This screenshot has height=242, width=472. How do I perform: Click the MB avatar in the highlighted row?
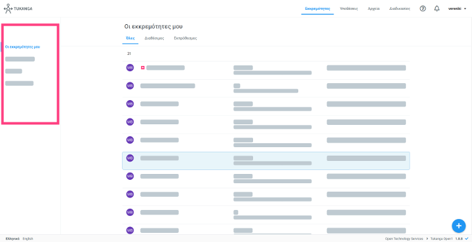(130, 158)
